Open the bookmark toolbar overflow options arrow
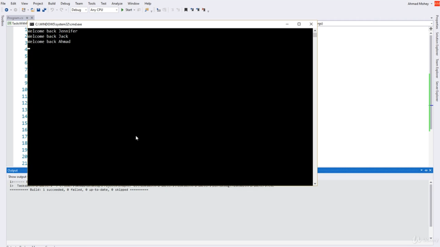The height and width of the screenshot is (247, 440). (208, 11)
